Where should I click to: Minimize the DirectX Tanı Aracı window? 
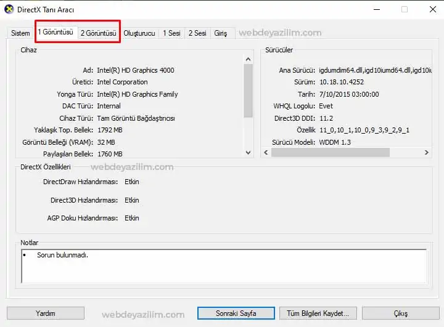pos(377,9)
